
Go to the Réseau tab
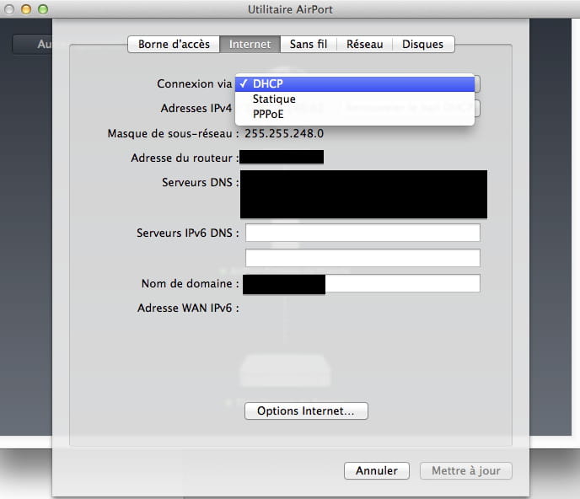pyautogui.click(x=365, y=45)
